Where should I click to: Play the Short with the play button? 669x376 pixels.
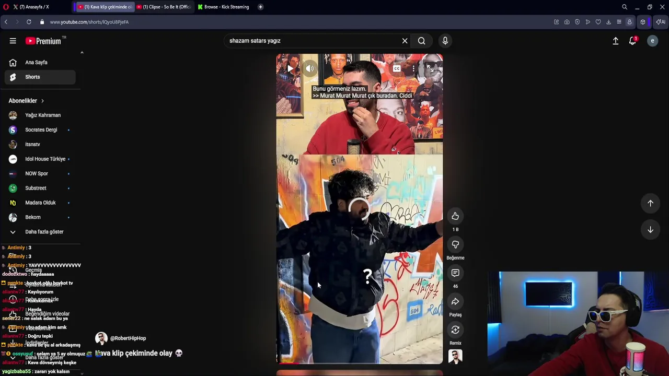290,68
